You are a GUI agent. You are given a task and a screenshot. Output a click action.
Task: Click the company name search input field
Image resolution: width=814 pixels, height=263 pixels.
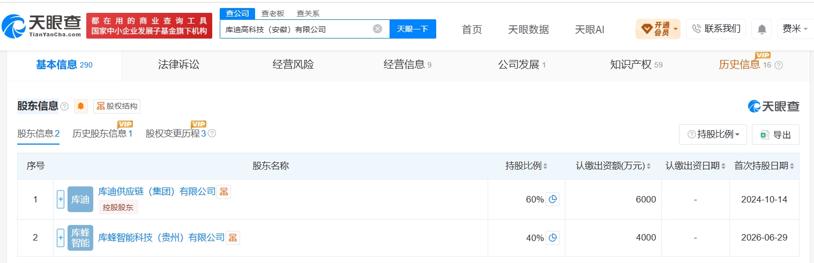tap(296, 29)
